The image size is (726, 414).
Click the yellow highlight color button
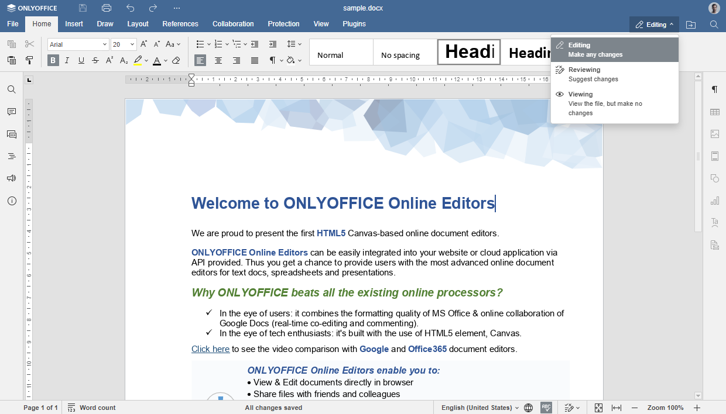click(x=138, y=60)
